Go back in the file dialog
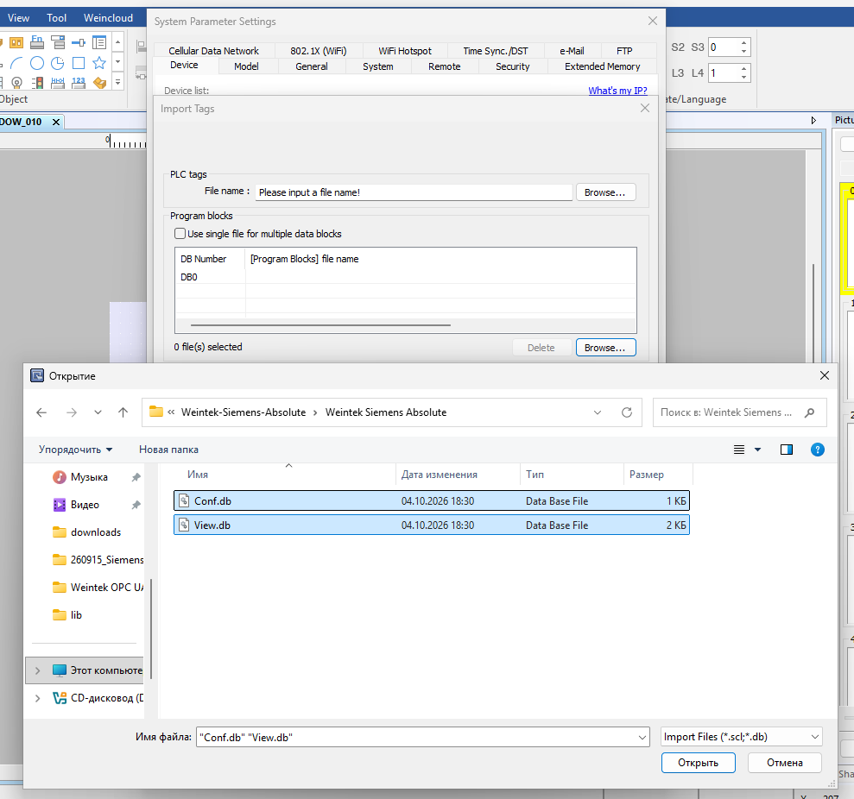Screen dimensions: 854x799 point(41,412)
